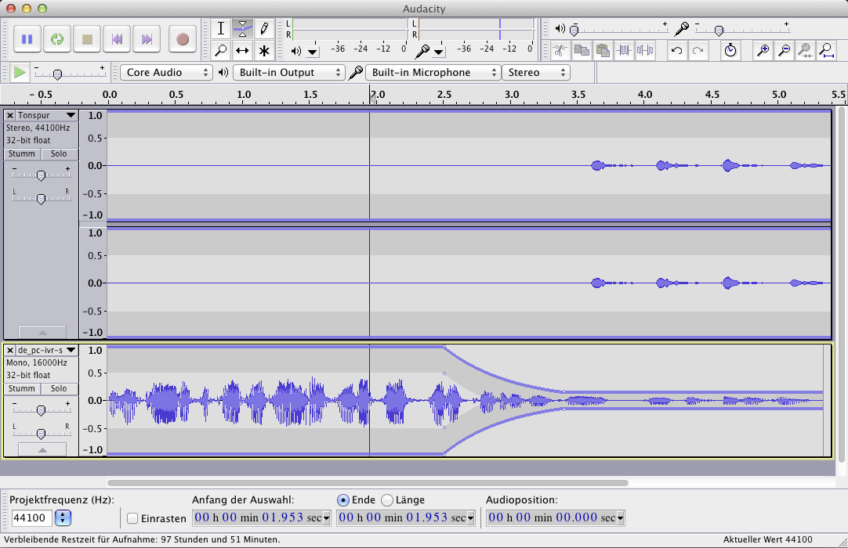Open input meter microphone dropdown arrow
The width and height of the screenshot is (848, 548).
click(439, 52)
